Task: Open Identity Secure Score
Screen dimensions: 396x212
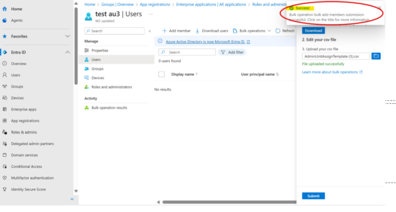Action: click(28, 189)
